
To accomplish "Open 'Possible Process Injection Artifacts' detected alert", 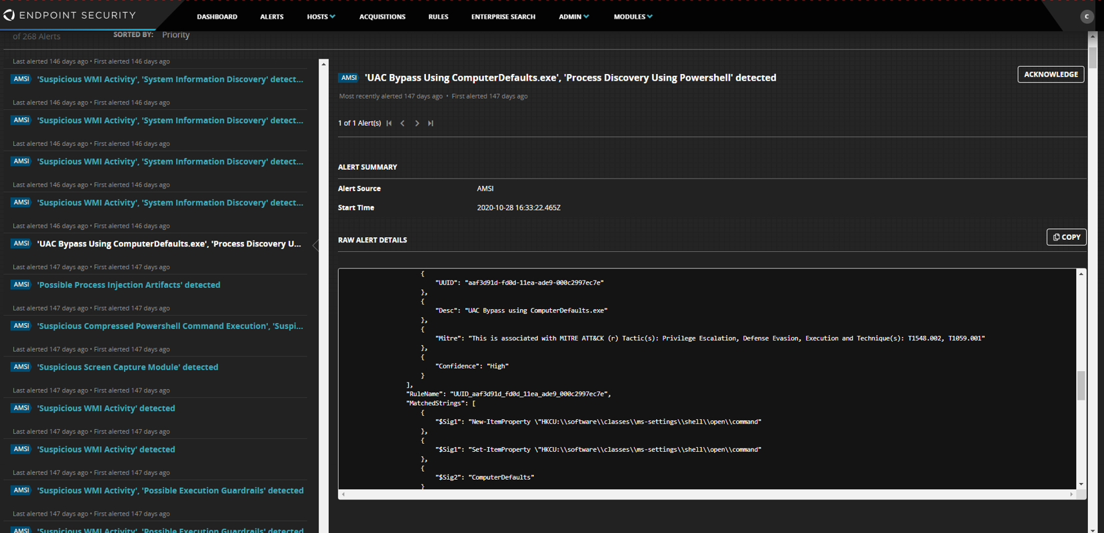I will point(129,285).
